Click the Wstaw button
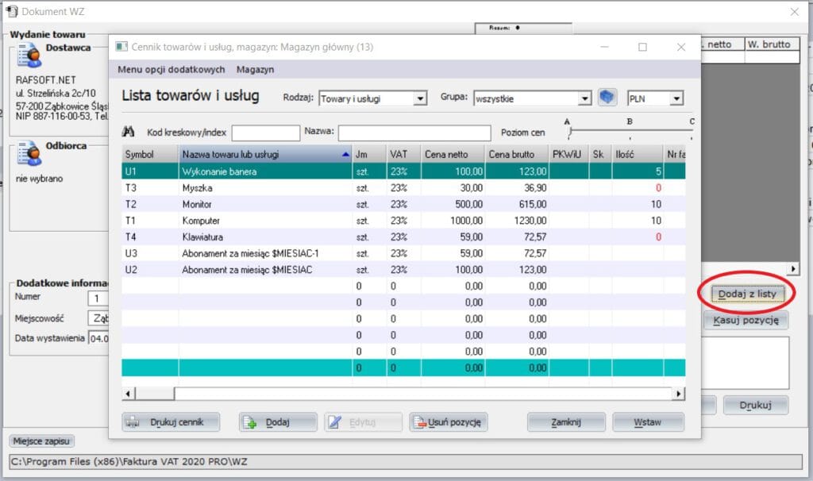813x481 pixels. [648, 422]
